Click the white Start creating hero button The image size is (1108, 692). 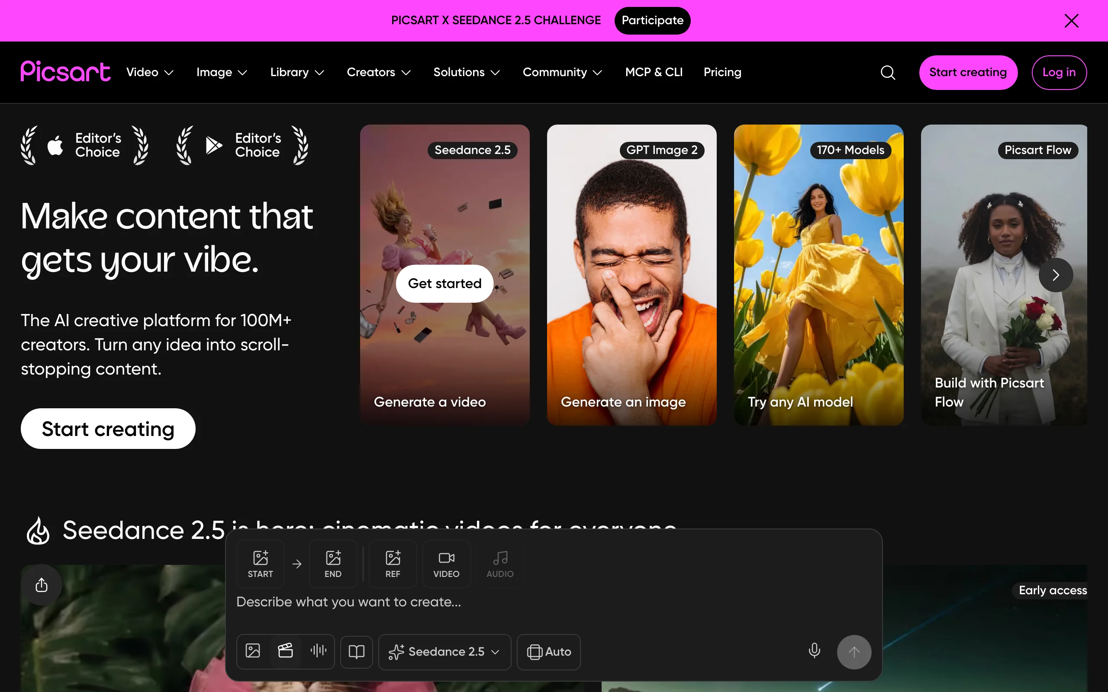pyautogui.click(x=108, y=429)
